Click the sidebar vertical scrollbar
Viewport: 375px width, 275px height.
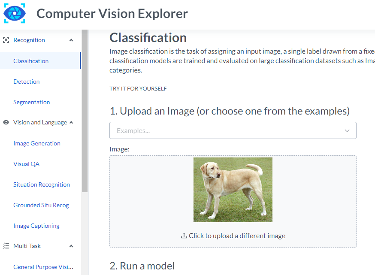85,111
